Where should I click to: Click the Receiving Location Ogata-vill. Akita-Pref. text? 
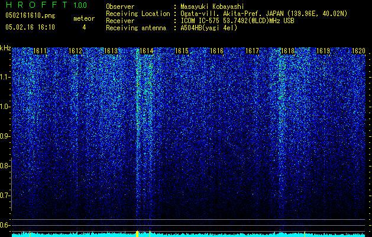click(264, 14)
